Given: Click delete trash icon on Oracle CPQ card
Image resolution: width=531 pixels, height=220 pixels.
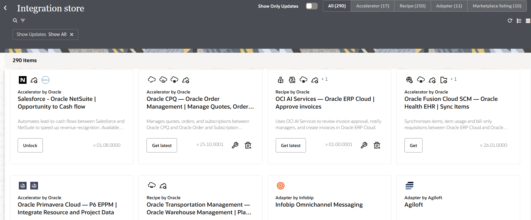Looking at the screenshot, I should (248, 145).
